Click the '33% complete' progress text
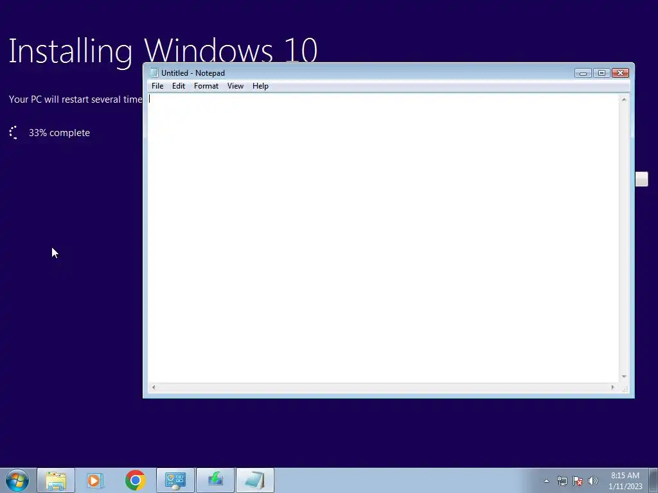The image size is (658, 493). pyautogui.click(x=59, y=133)
